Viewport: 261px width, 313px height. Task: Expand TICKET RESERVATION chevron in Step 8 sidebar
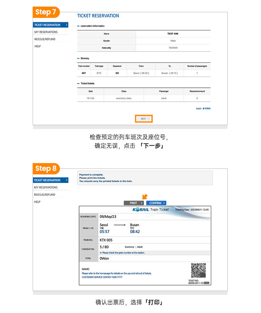coord(67,180)
